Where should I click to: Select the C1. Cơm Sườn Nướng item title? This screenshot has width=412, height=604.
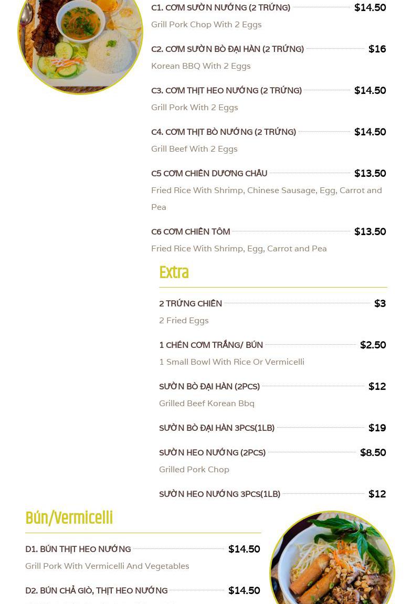[220, 8]
